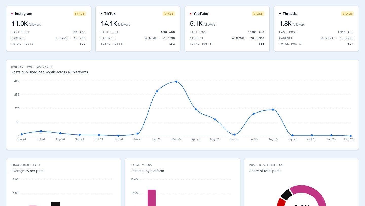
Task: Click the "Nov 24" x-axis label
Action: 118,139
